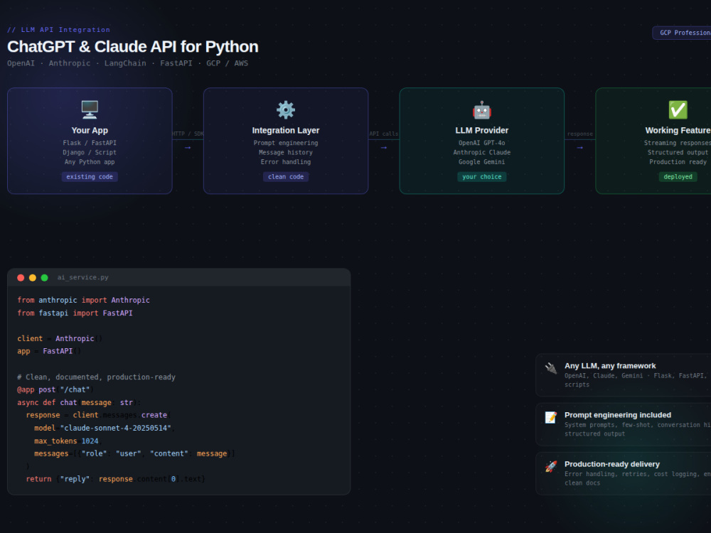Click the return reply response code line
Image resolution: width=711 pixels, height=533 pixels.
pyautogui.click(x=116, y=479)
